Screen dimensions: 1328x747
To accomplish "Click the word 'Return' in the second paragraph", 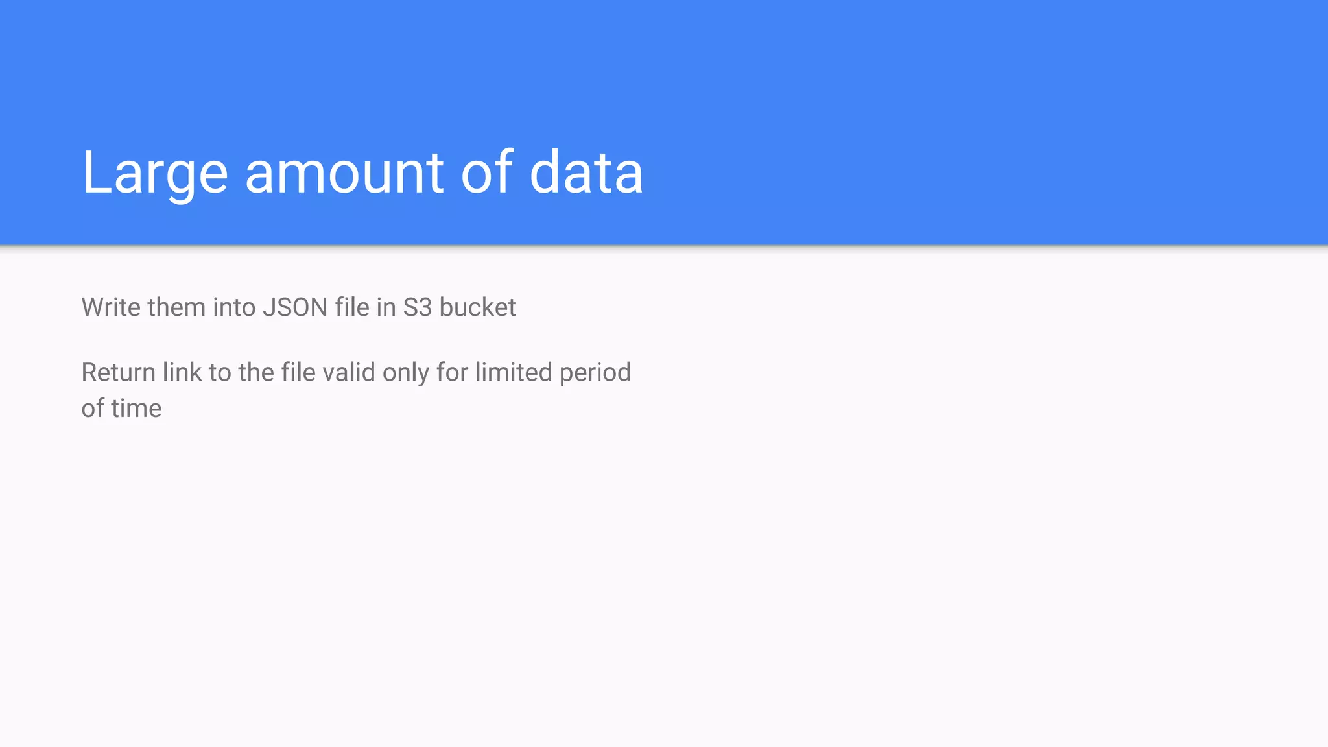I will 118,373.
